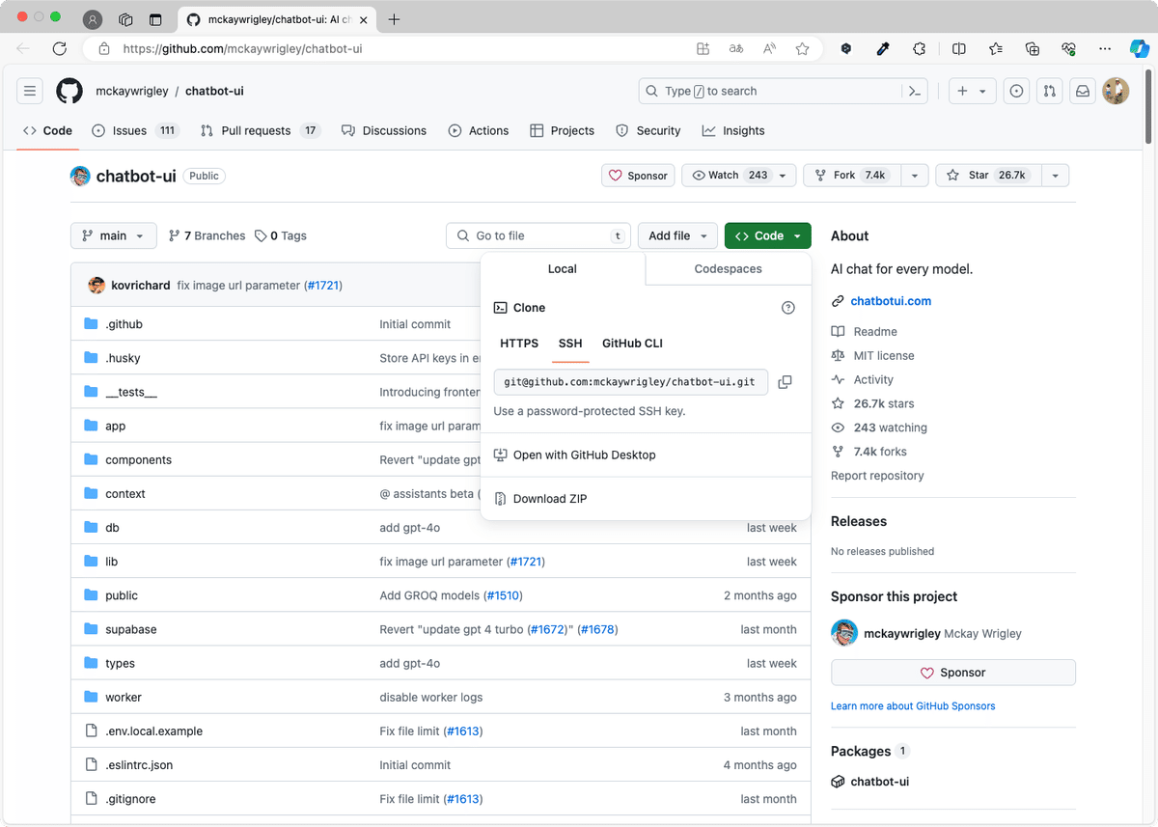Viewport: 1158px width, 827px height.
Task: Open the main branch selector dropdown
Action: (x=113, y=235)
